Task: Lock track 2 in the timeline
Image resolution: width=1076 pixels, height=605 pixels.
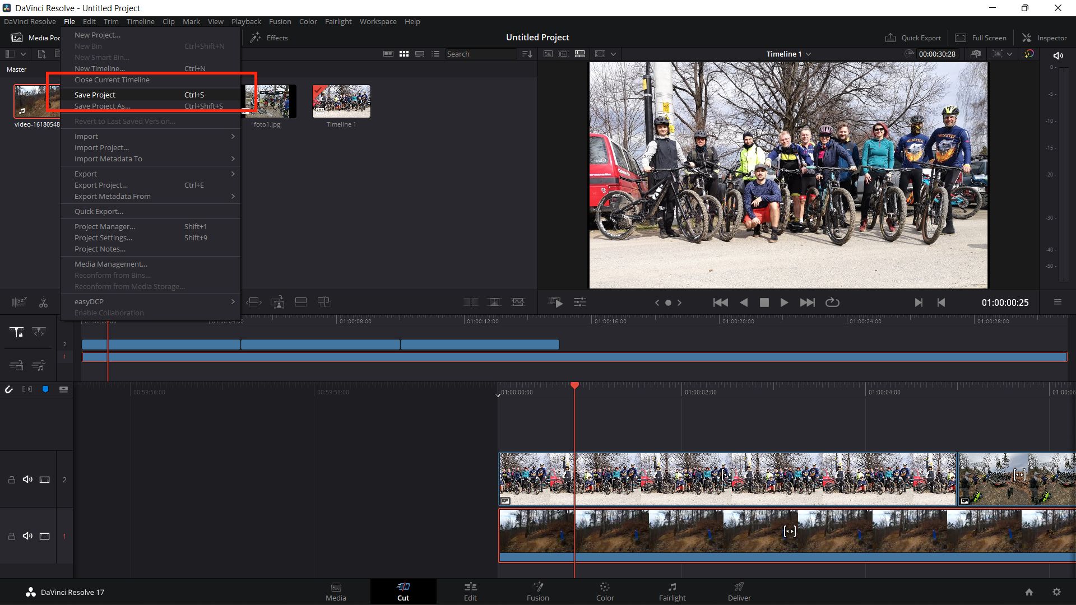Action: point(12,480)
